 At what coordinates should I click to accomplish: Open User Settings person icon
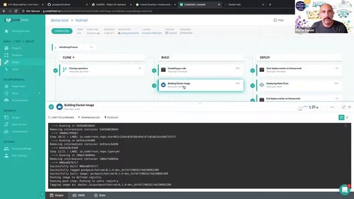point(6,155)
